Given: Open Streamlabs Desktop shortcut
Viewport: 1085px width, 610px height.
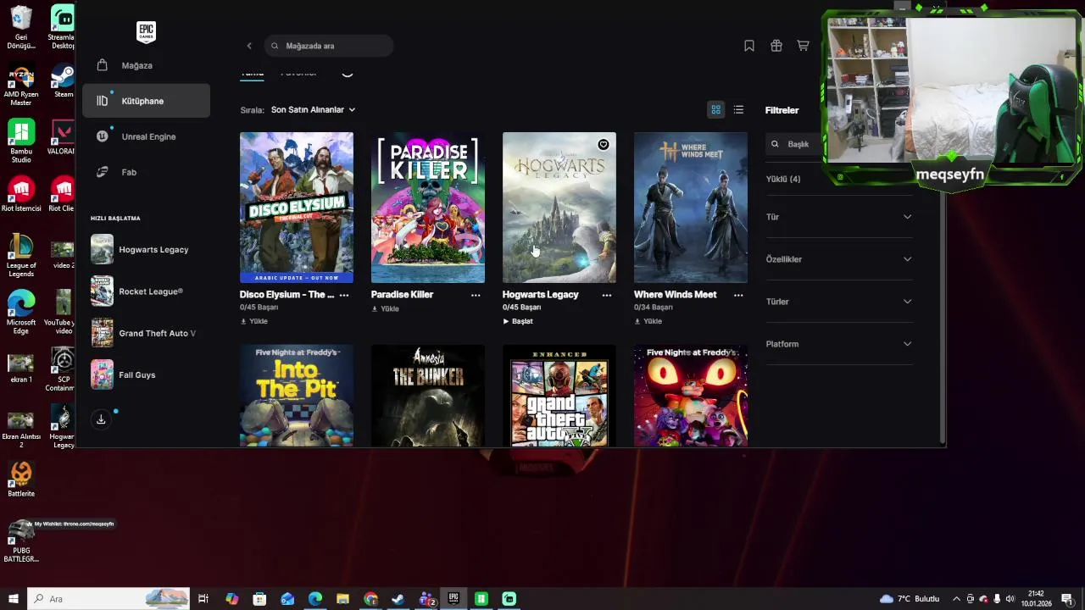Looking at the screenshot, I should point(63,27).
